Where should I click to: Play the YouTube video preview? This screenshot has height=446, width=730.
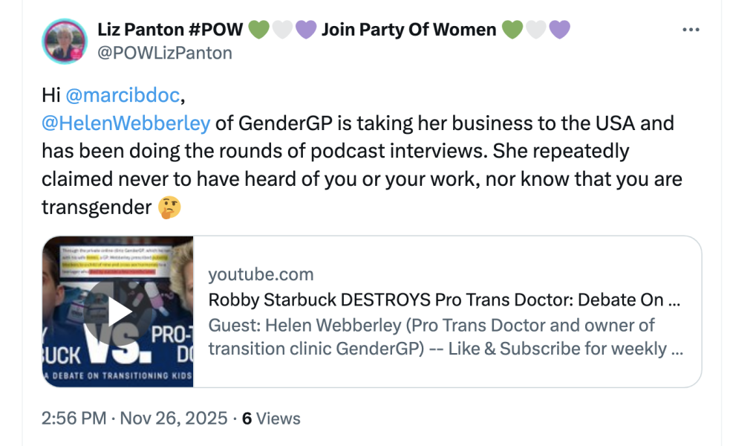117,311
